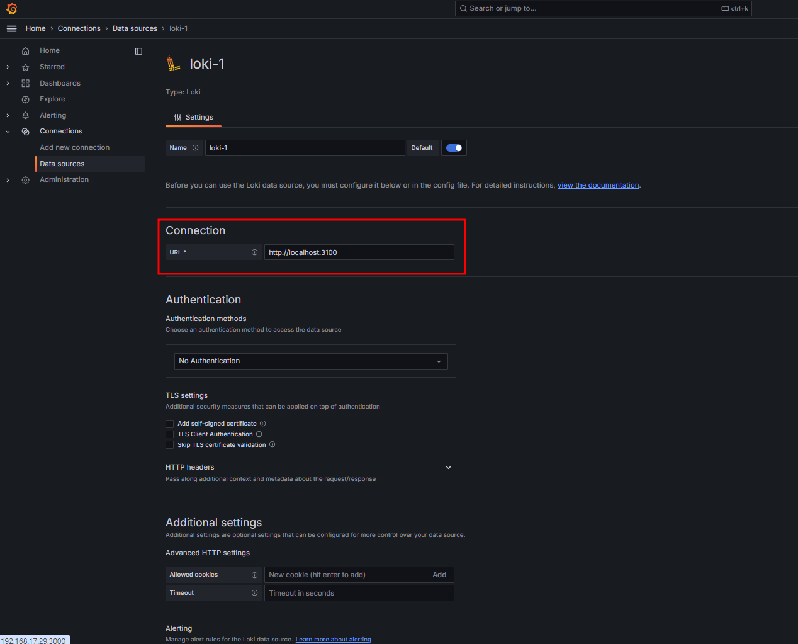Click the Grafana logo icon
This screenshot has width=798, height=644.
point(11,9)
